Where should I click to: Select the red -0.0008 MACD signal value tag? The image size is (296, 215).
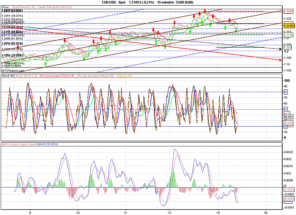[x=289, y=198]
